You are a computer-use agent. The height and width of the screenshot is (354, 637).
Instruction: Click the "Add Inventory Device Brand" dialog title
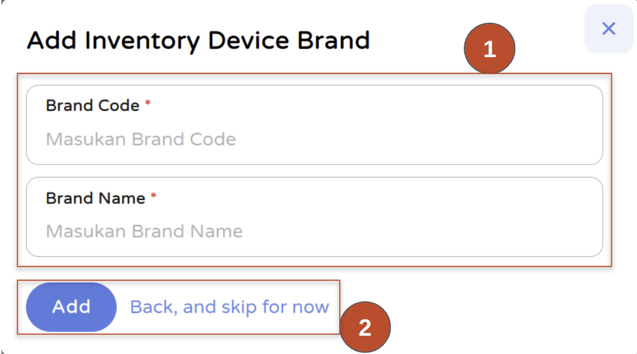click(198, 41)
